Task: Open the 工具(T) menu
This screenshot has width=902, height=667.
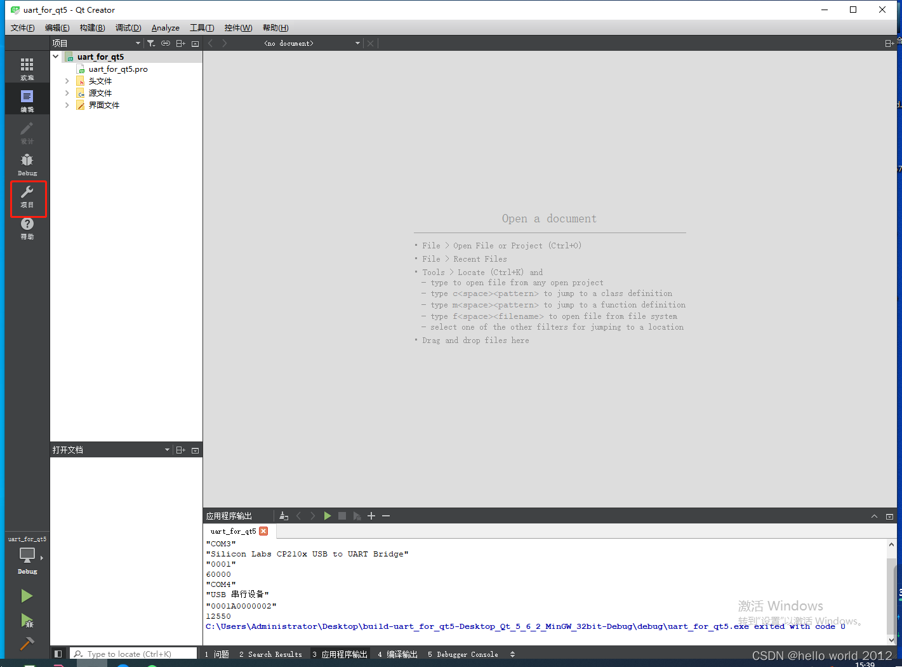Action: pyautogui.click(x=202, y=28)
